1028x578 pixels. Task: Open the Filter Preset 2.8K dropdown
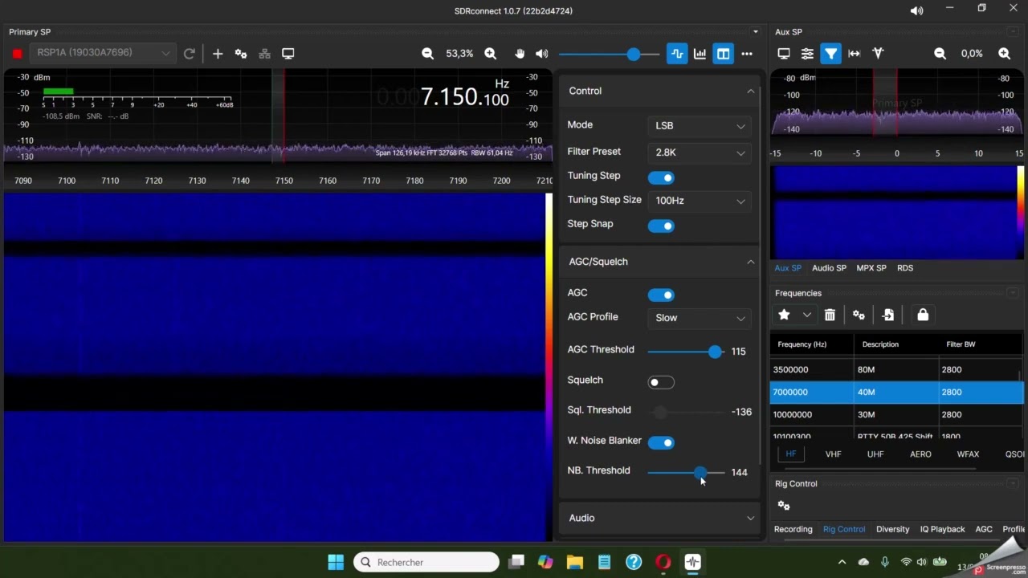point(700,153)
